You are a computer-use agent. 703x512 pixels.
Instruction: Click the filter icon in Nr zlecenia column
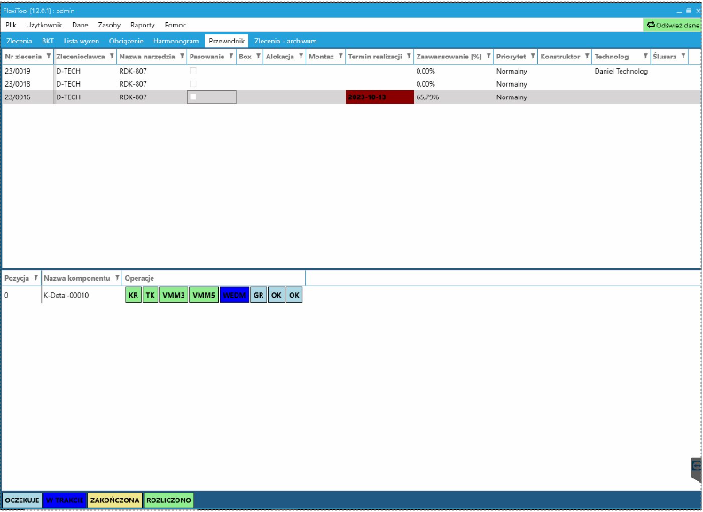tap(47, 57)
